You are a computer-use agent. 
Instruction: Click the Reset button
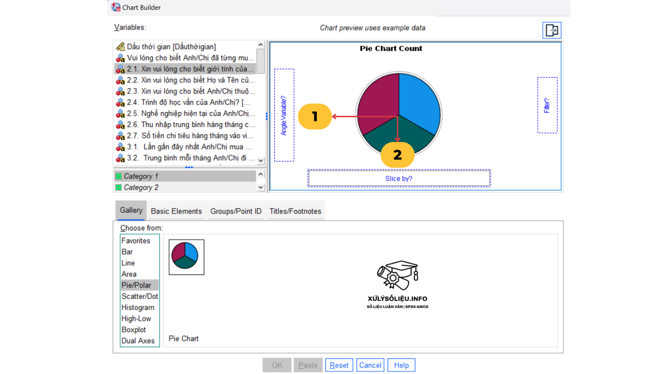[339, 365]
